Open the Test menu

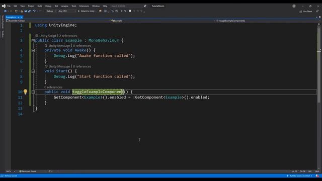pos(56,6)
